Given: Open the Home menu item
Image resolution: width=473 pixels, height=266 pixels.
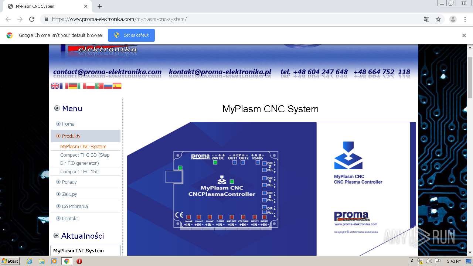Looking at the screenshot, I should click(x=68, y=124).
